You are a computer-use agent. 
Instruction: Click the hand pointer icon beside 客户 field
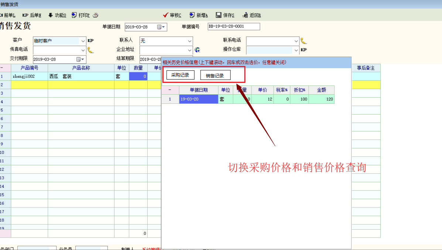tap(91, 41)
